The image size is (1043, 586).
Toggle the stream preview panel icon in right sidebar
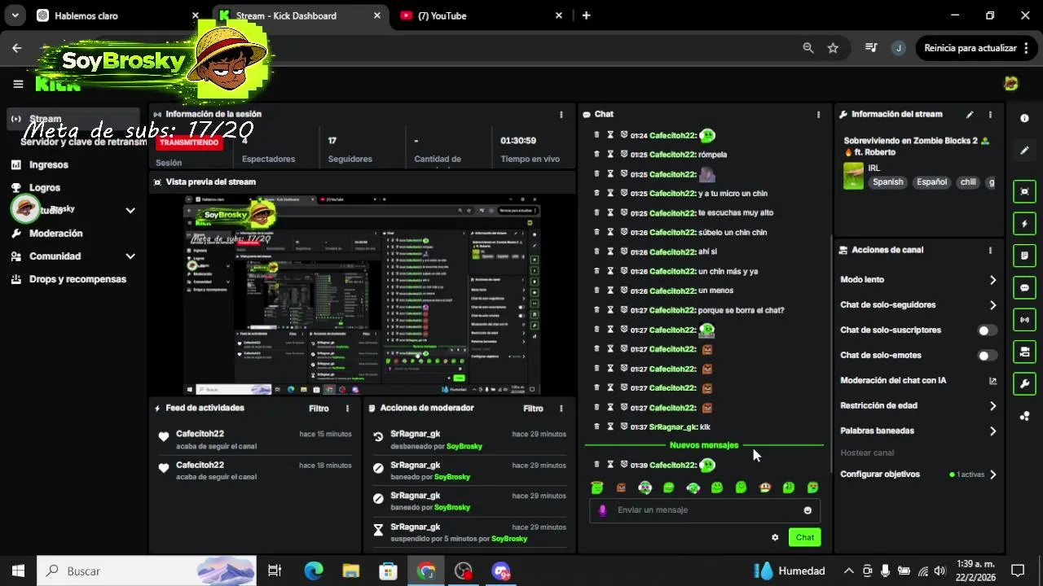1024,191
